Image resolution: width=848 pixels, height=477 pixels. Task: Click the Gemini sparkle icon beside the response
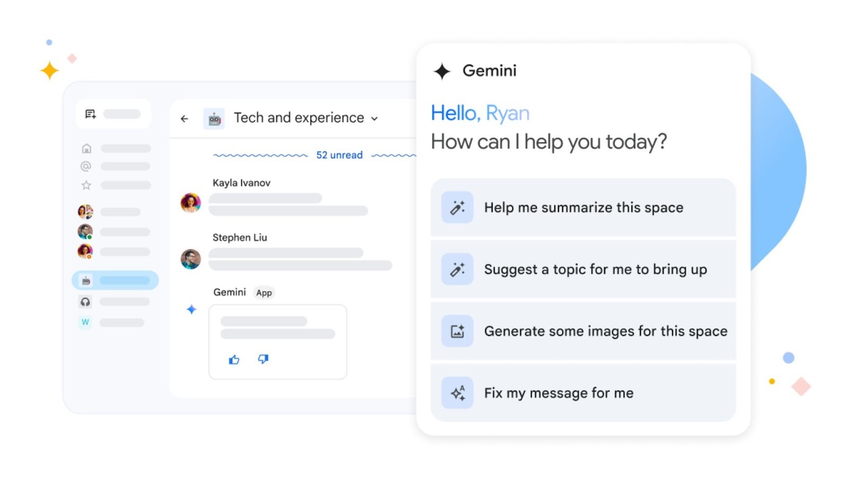click(190, 310)
